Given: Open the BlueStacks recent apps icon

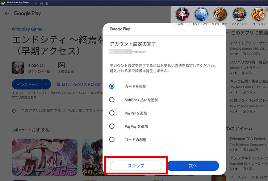Looking at the screenshot, I should point(47,3).
